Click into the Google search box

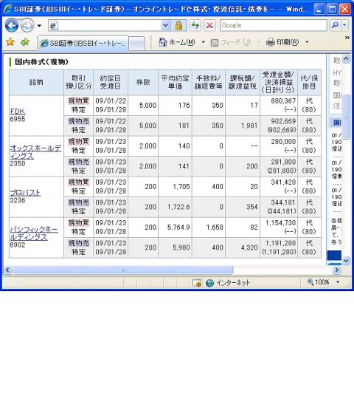(x=274, y=25)
